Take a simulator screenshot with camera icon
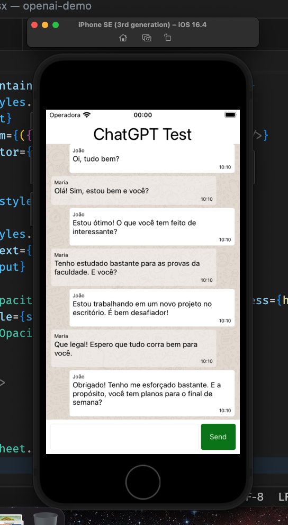The width and height of the screenshot is (288, 525). [147, 38]
